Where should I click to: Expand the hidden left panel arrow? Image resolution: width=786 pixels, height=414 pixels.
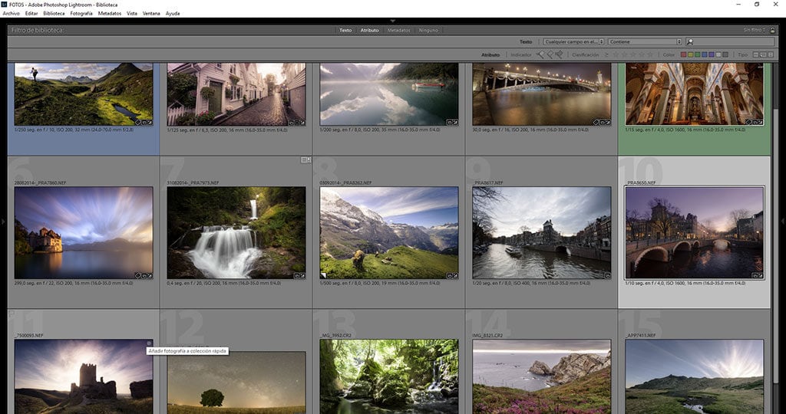pos(3,222)
